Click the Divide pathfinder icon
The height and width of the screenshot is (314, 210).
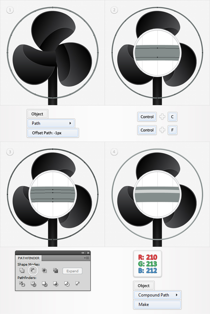point(22,284)
